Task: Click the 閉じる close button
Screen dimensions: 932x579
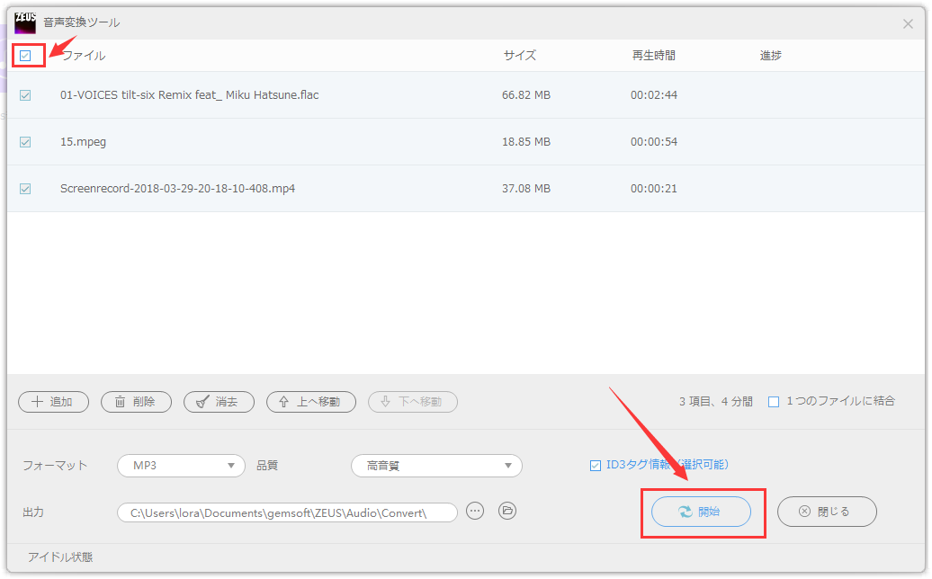Action: 827,512
